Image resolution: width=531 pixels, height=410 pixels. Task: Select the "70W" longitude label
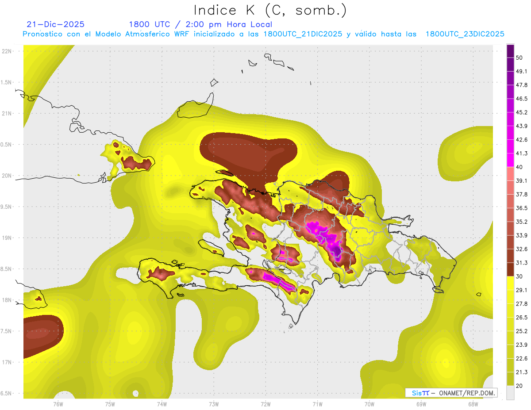click(x=369, y=404)
